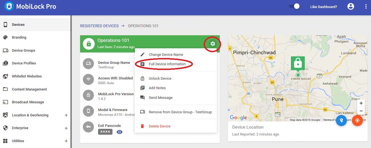Click the Whitelist Websites globe icon
This screenshot has height=148, width=371.
[x=5, y=76]
